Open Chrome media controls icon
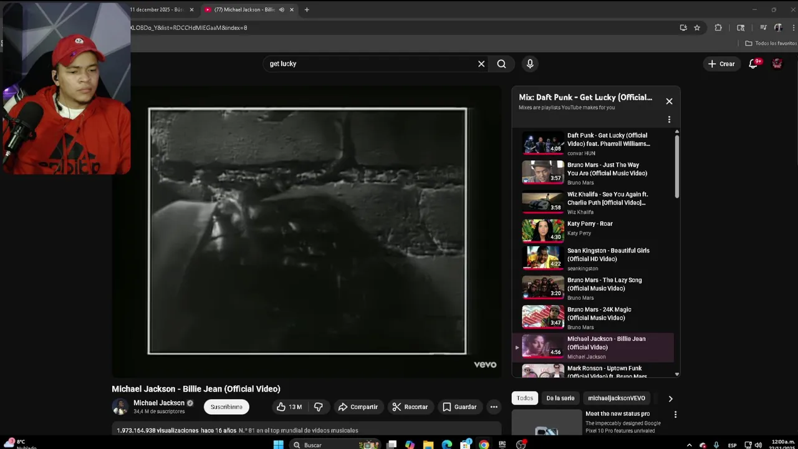The image size is (798, 449). point(763,27)
